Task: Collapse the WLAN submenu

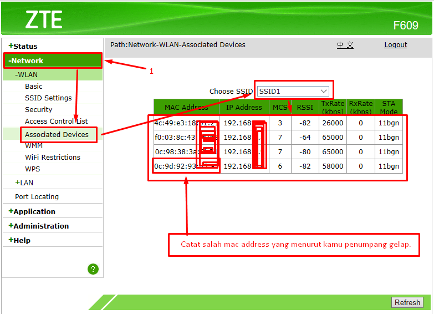Action: (x=26, y=74)
